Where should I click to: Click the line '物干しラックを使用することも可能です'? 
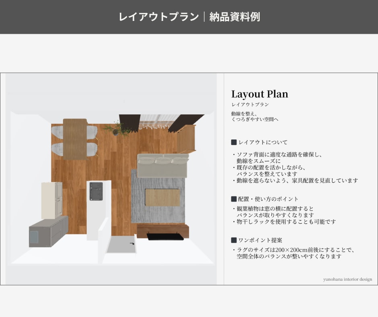tap(286, 222)
